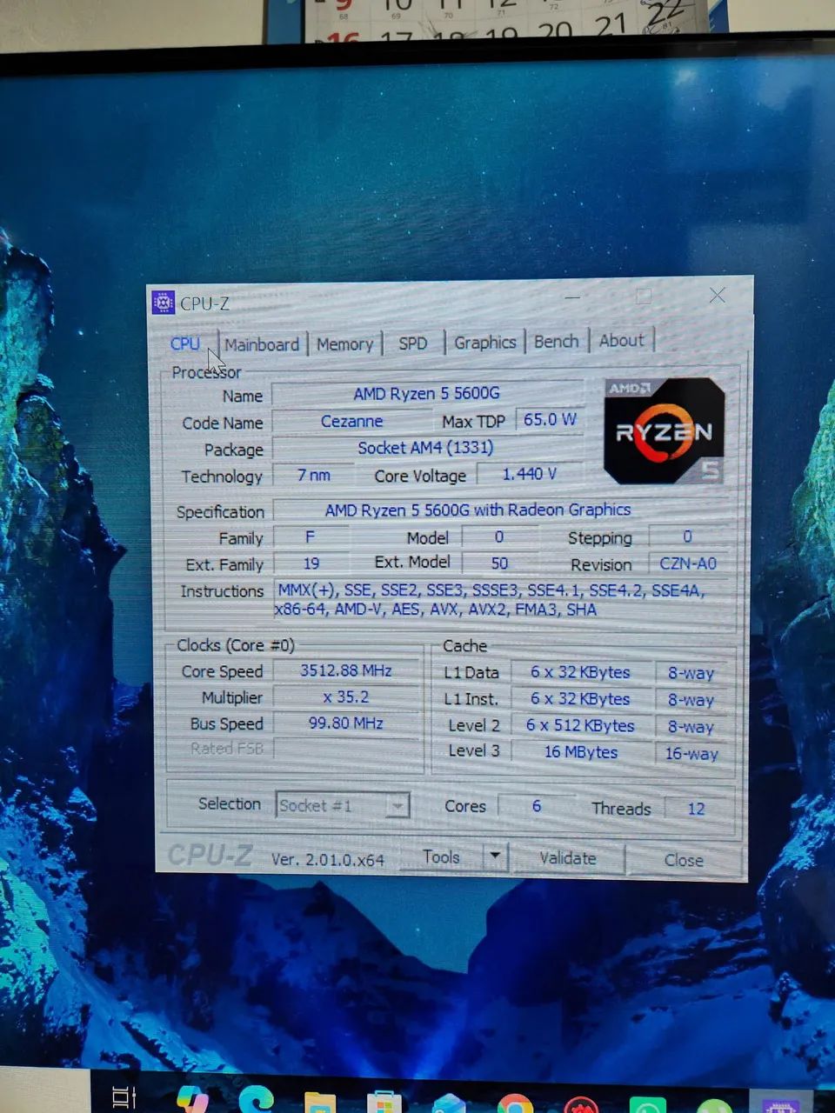Switch to the CPU tab
The image size is (835, 1113).
[x=185, y=343]
